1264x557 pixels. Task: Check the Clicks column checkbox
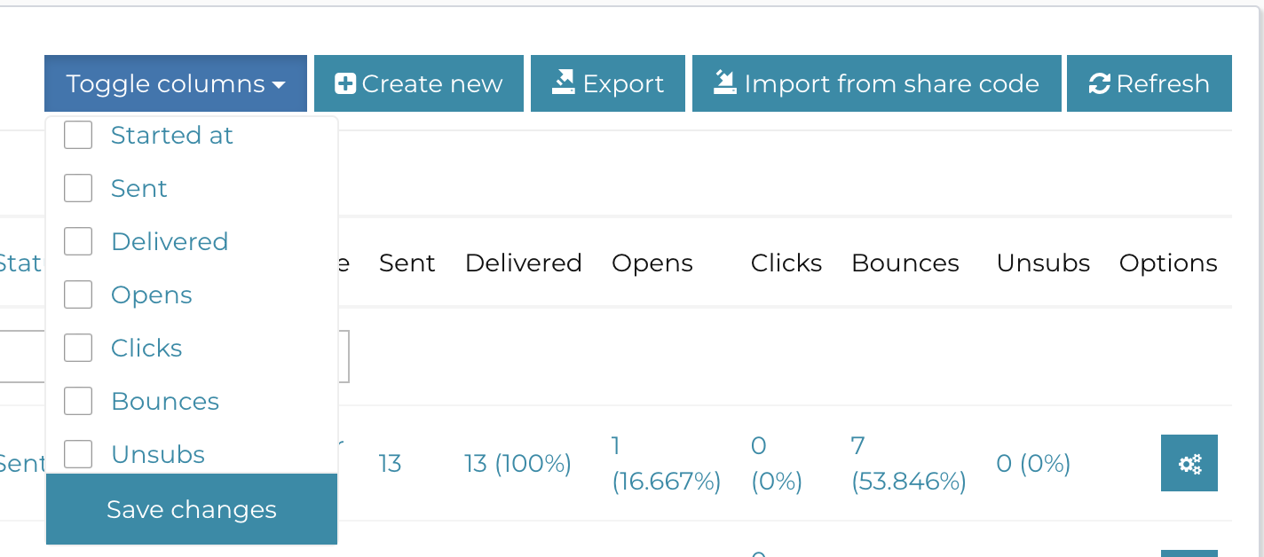tap(78, 348)
